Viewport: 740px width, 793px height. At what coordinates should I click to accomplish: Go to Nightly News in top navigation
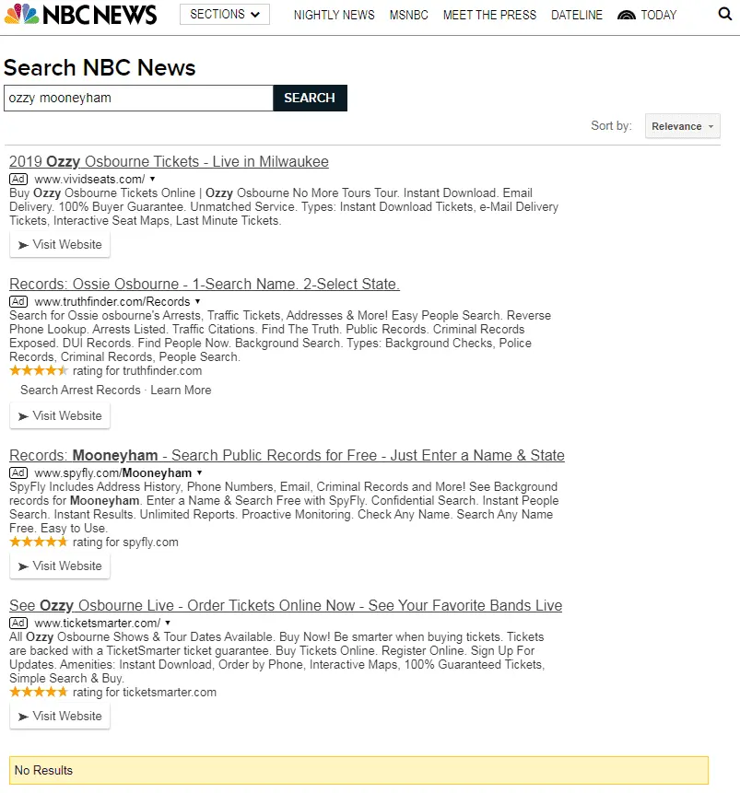tap(335, 15)
